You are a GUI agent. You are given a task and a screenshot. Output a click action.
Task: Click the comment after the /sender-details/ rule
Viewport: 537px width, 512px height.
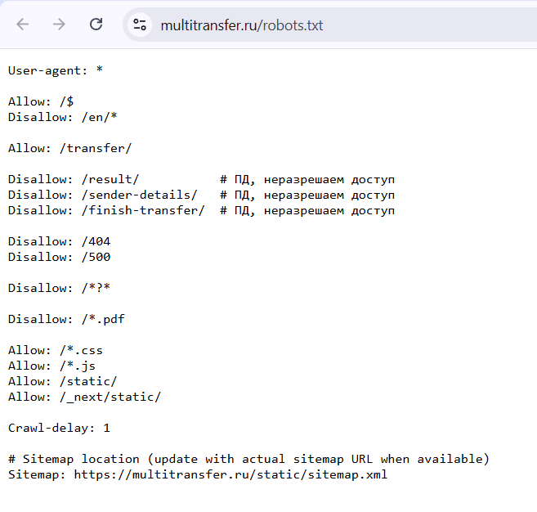307,195
